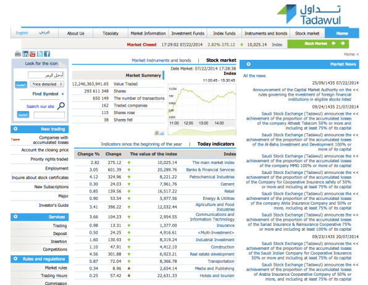Click the symbol entry input field
Image resolution: width=368 pixels, height=285 pixels.
[x=46, y=75]
